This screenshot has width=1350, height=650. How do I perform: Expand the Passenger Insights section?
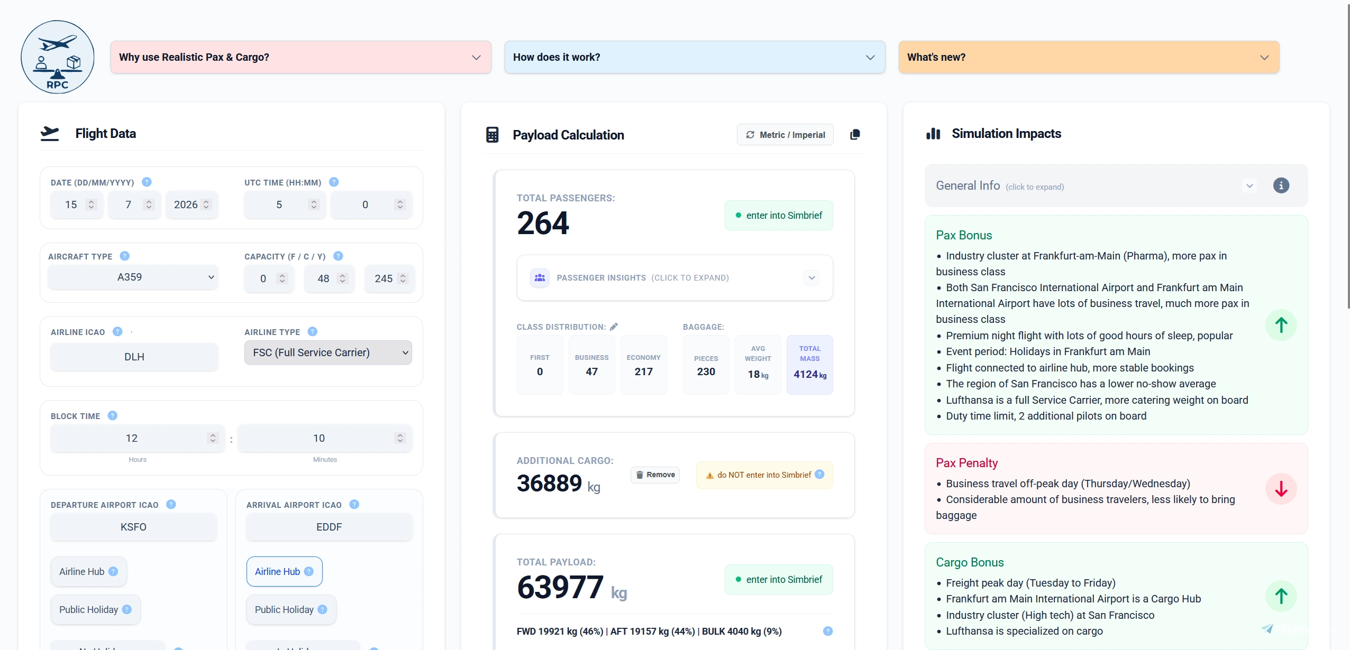pos(674,277)
